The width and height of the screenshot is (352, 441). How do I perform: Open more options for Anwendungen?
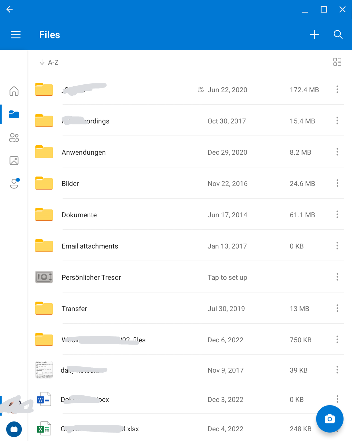click(337, 152)
